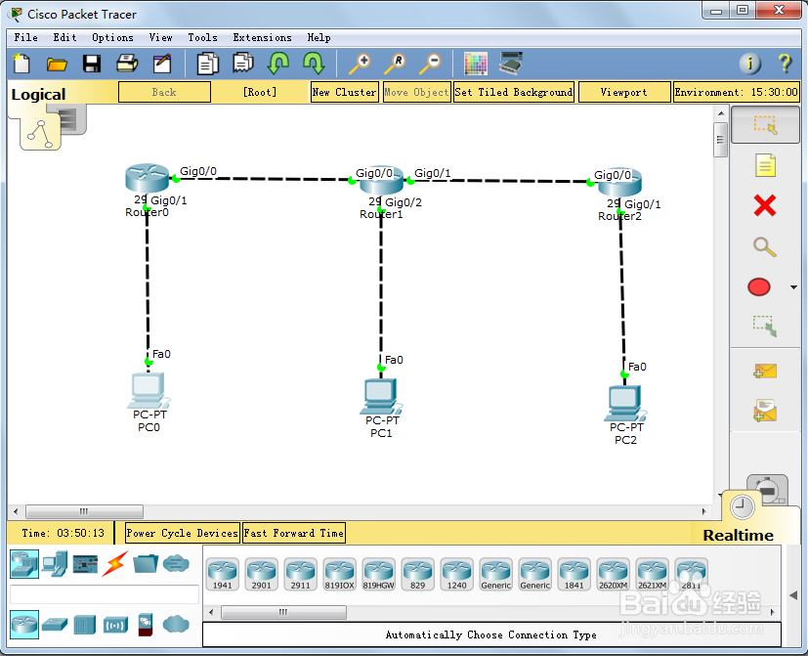Open the View menu
Image resolution: width=808 pixels, height=656 pixels.
[161, 38]
